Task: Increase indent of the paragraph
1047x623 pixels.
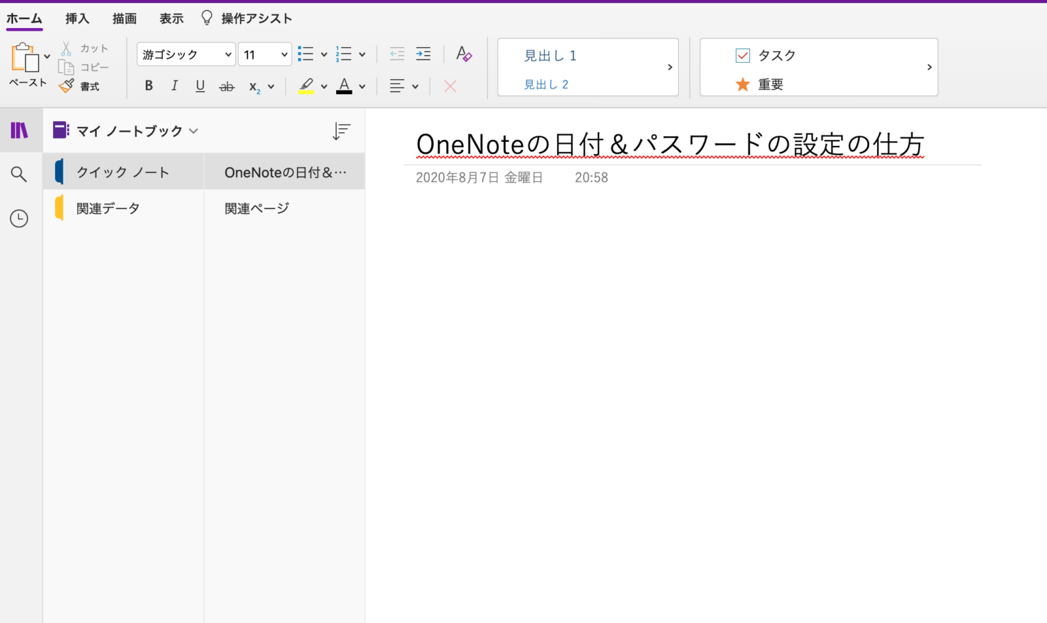Action: [423, 53]
